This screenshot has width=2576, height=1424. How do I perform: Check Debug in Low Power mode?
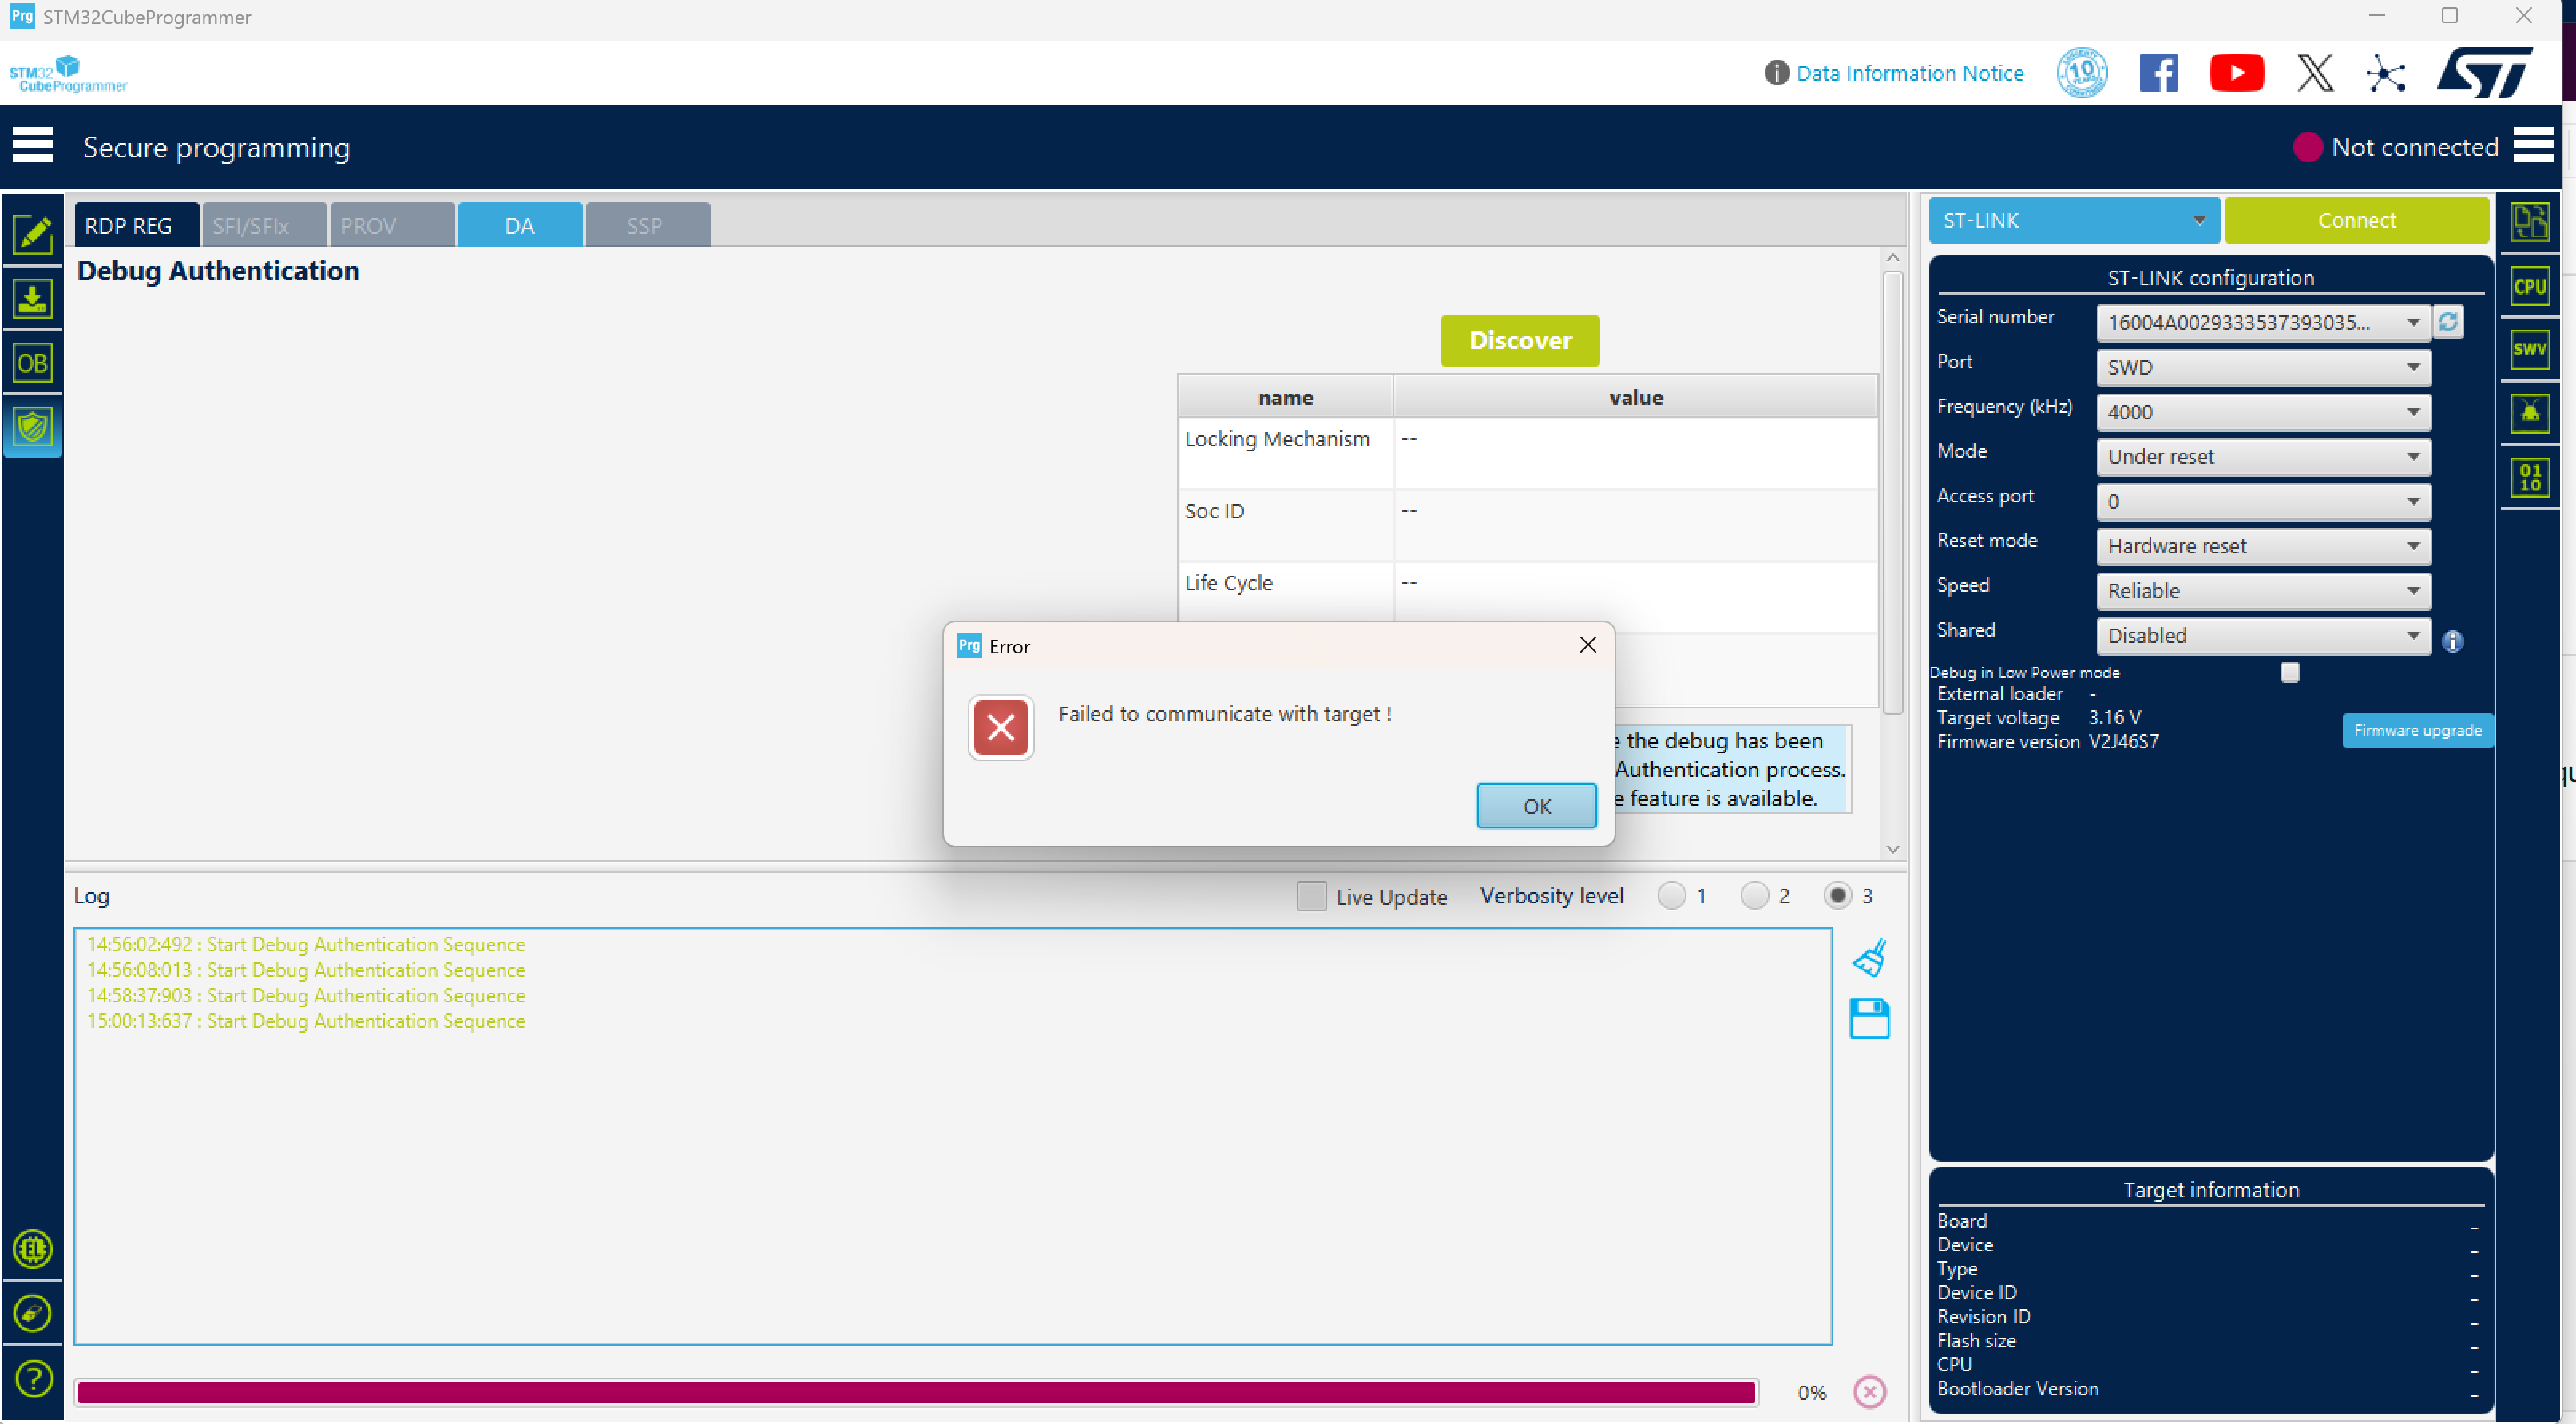pyautogui.click(x=2290, y=672)
